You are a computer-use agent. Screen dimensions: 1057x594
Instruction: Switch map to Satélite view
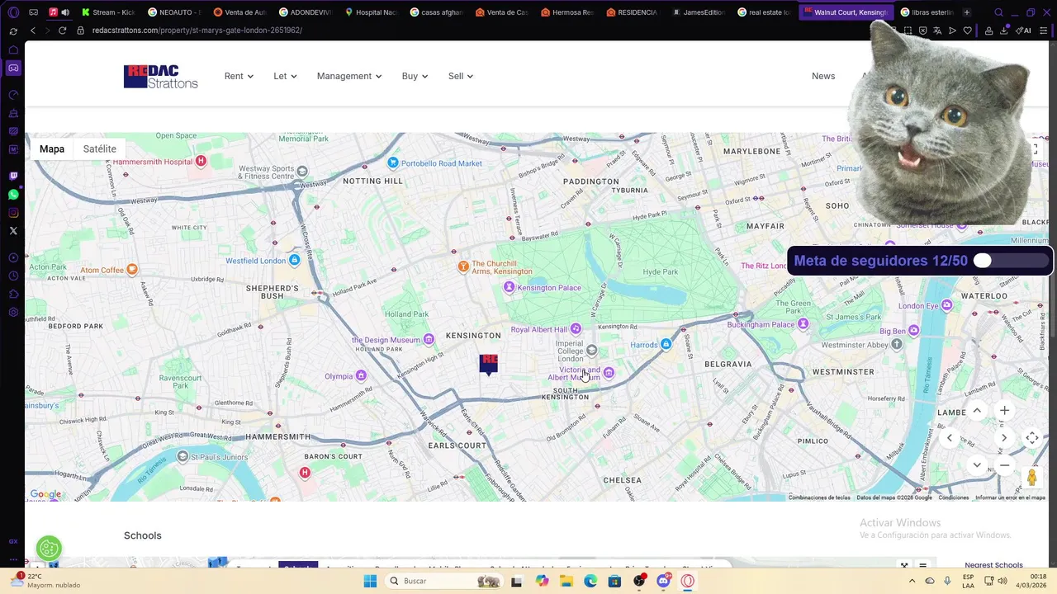click(x=99, y=149)
